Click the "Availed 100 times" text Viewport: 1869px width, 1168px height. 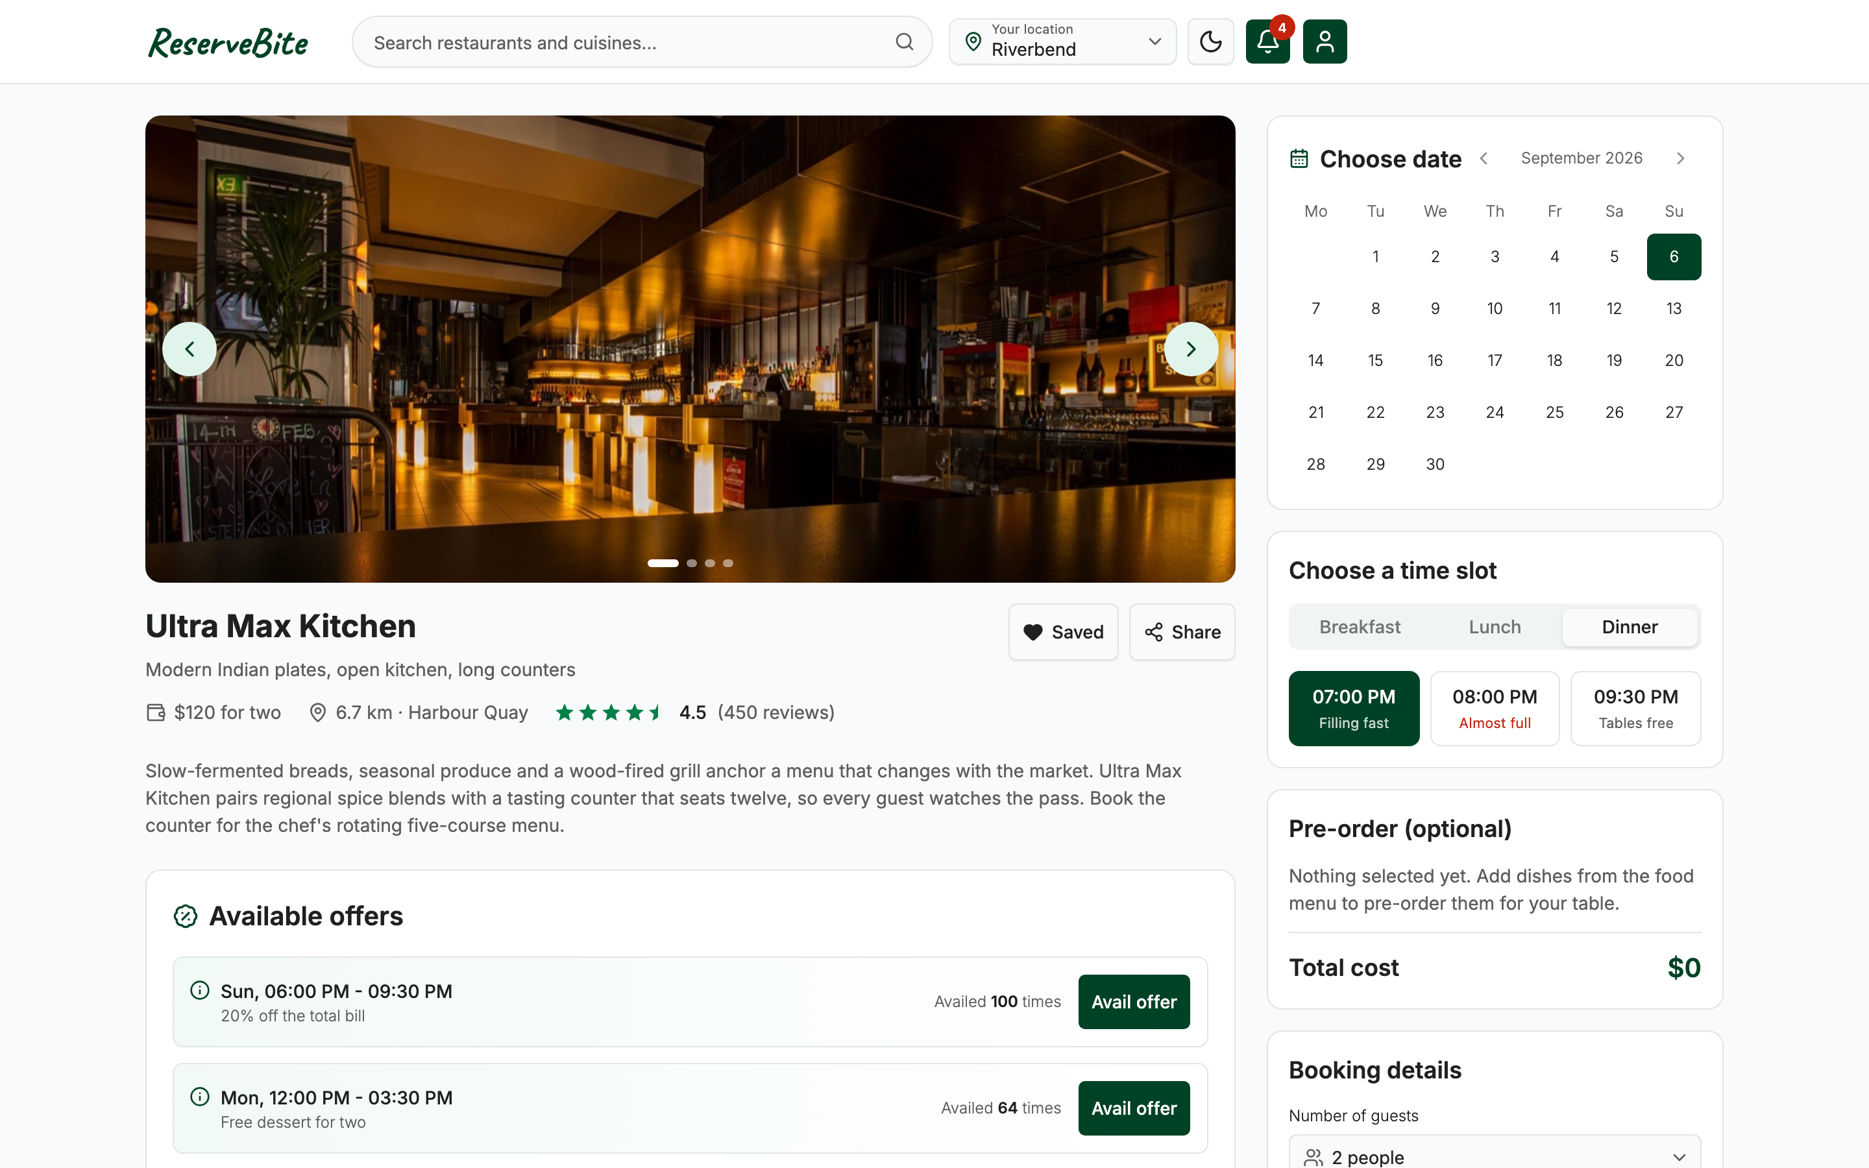(997, 1002)
